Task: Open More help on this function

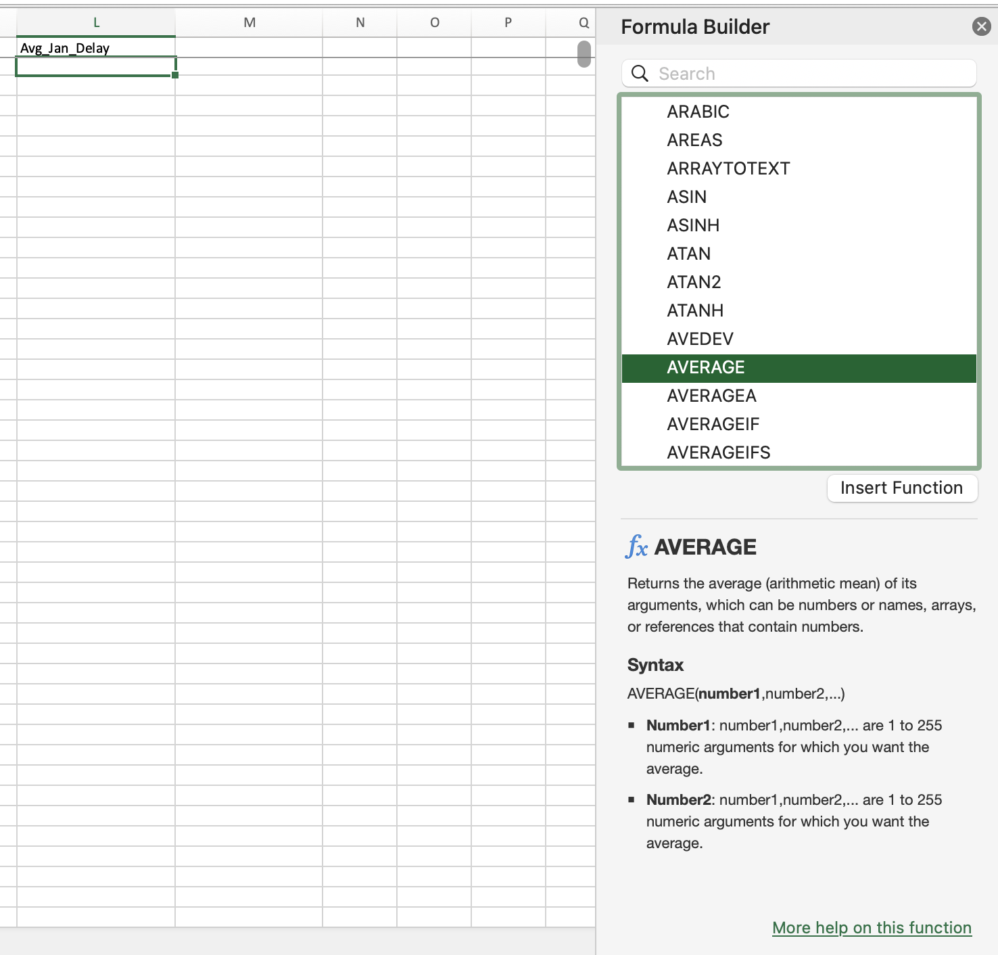Action: [x=871, y=927]
